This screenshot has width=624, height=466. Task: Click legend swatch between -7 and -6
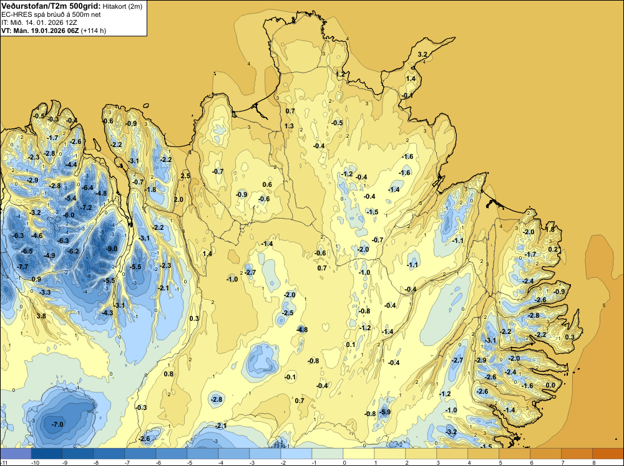pos(140,454)
